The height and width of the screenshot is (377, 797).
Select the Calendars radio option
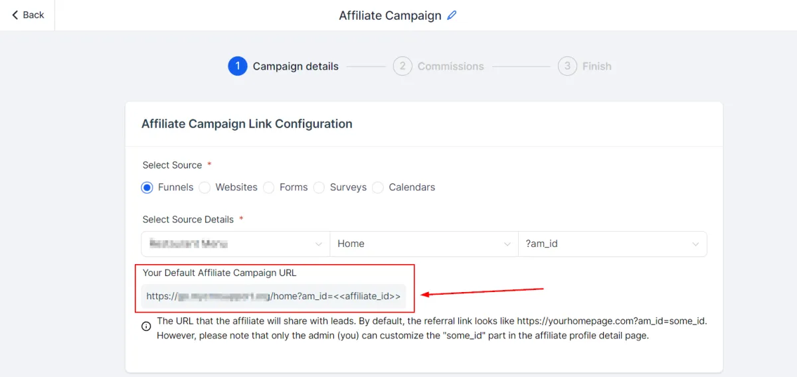(x=378, y=188)
